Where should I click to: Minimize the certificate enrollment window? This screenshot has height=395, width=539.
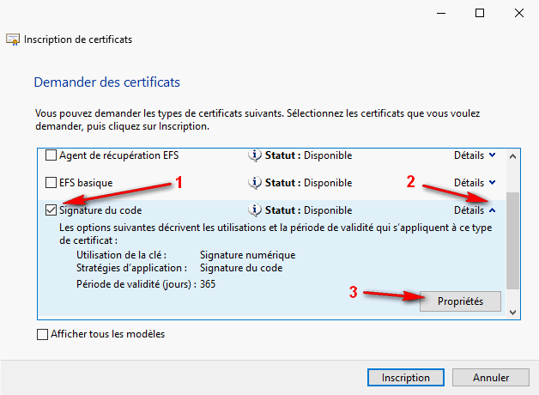pos(440,13)
